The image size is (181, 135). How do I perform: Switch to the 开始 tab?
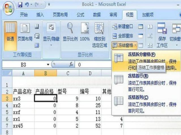(x=24, y=15)
